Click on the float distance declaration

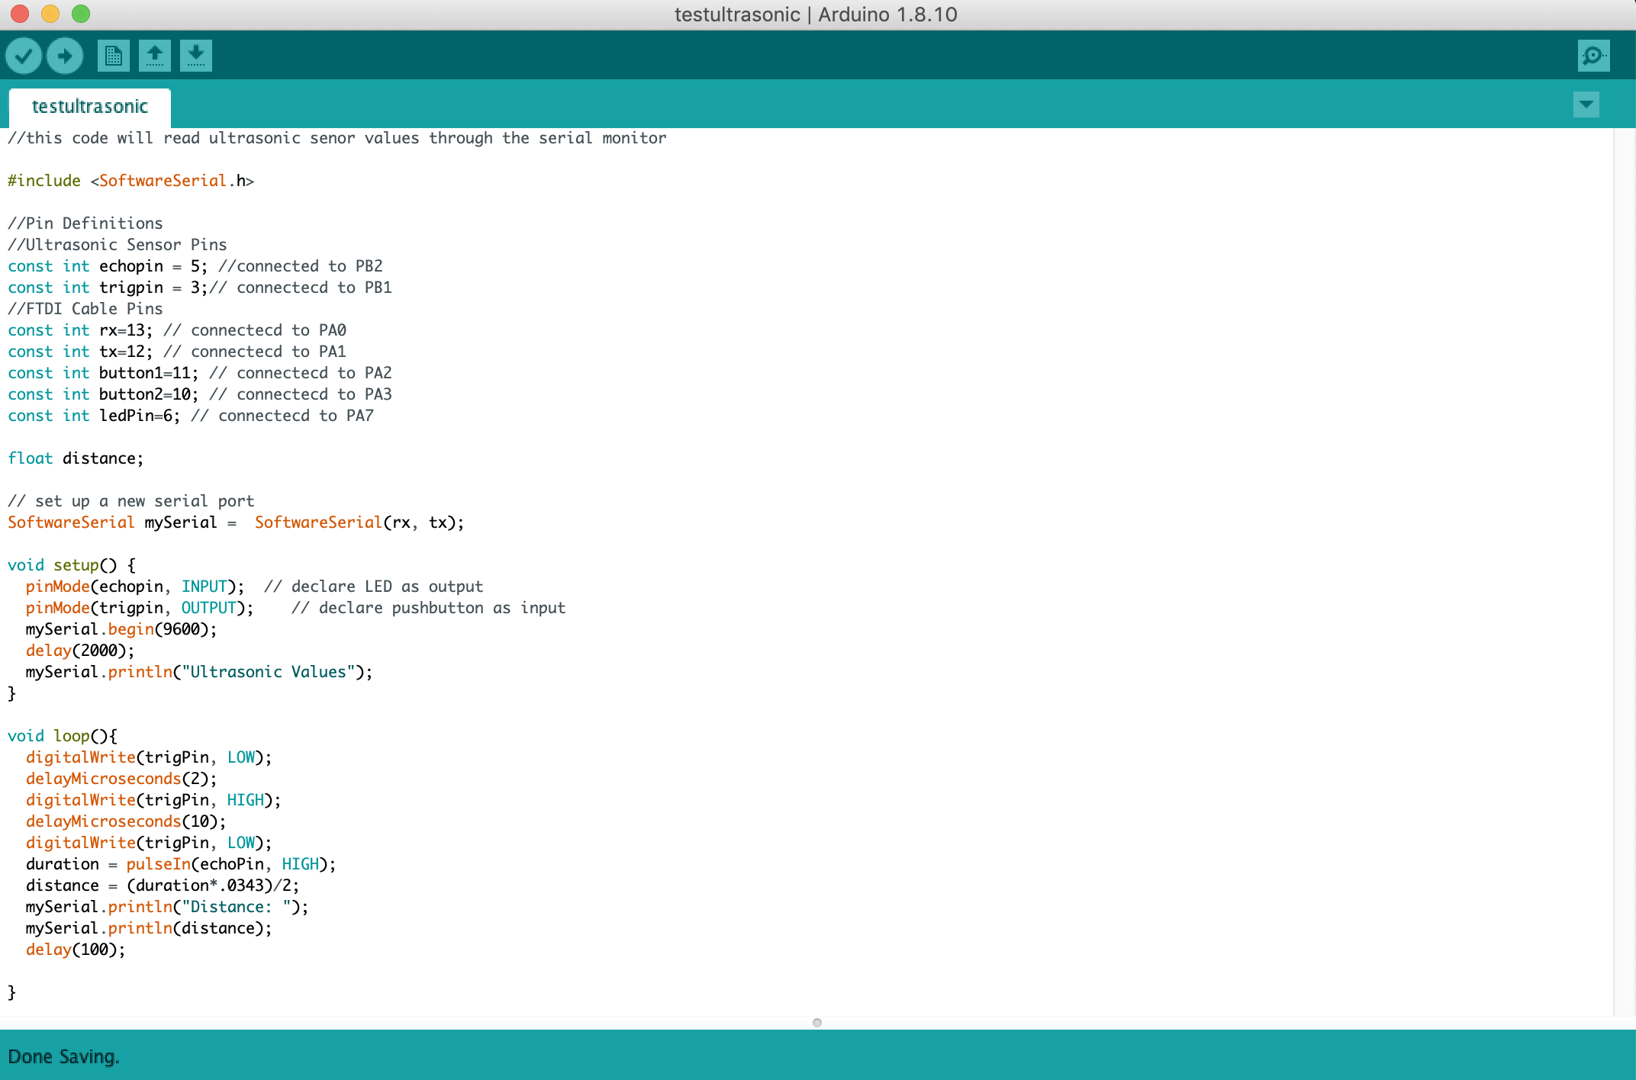click(x=76, y=458)
